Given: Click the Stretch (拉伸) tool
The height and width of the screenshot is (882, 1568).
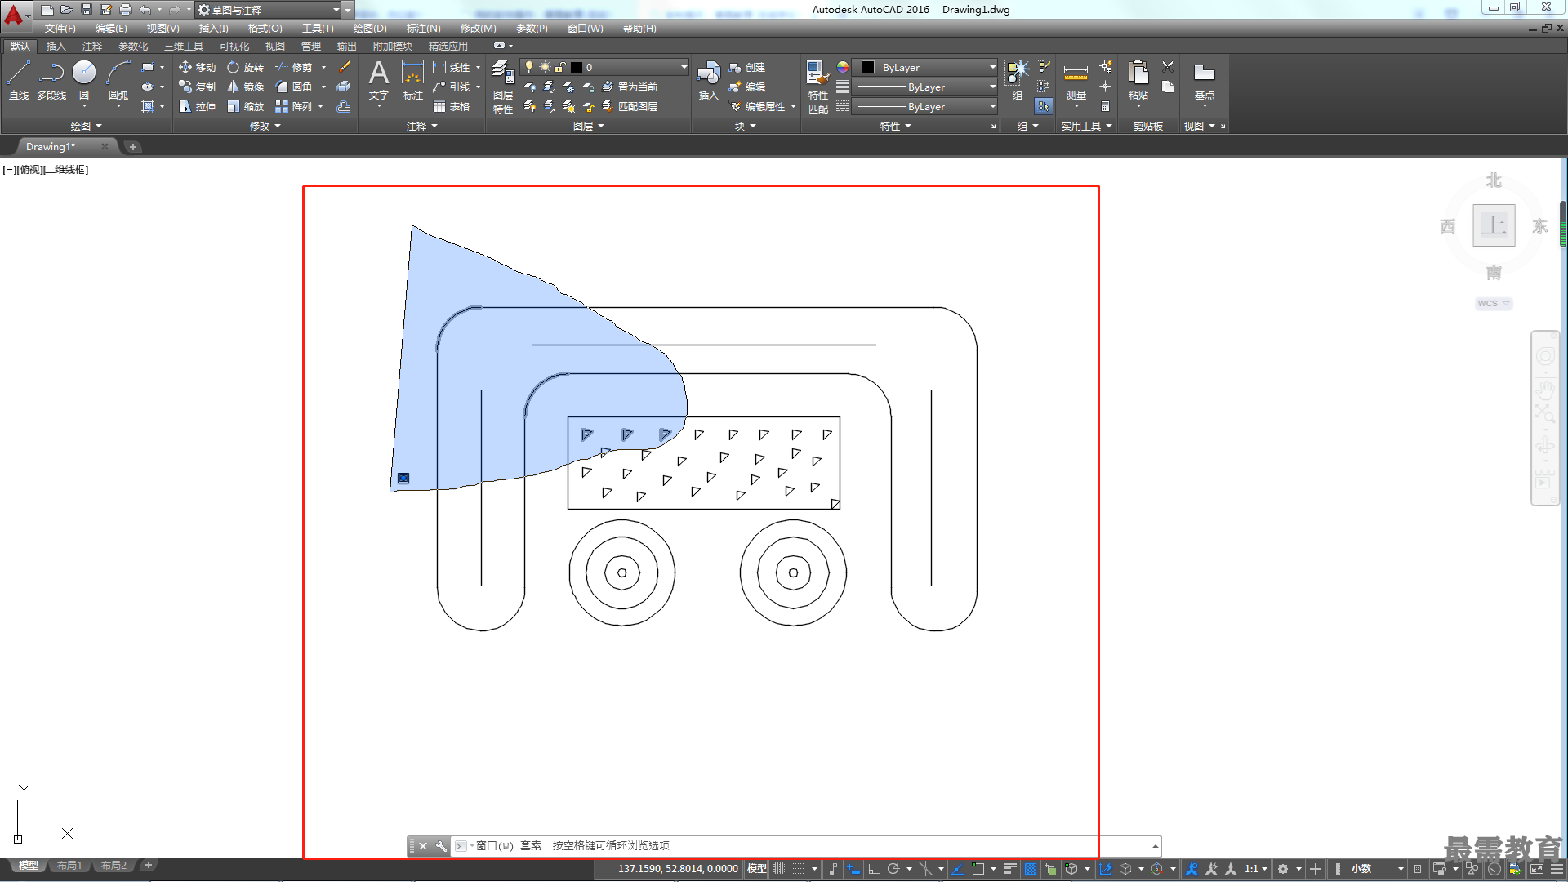Looking at the screenshot, I should tap(197, 106).
